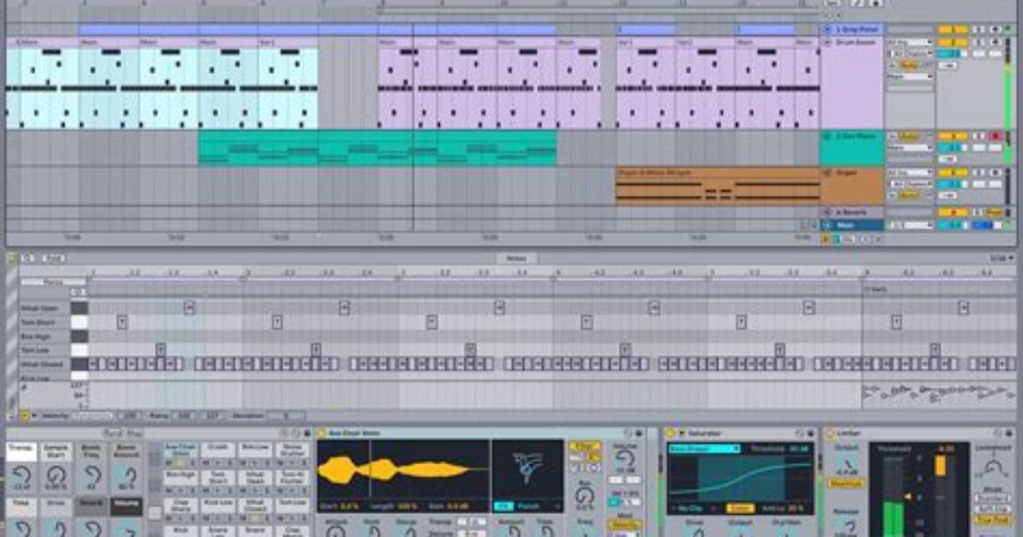Click the Limiter Lookahead knob
Image resolution: width=1023 pixels, height=537 pixels.
click(x=992, y=468)
